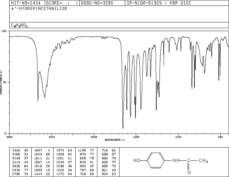Click the 1500 wavenumber axis label

(136, 137)
